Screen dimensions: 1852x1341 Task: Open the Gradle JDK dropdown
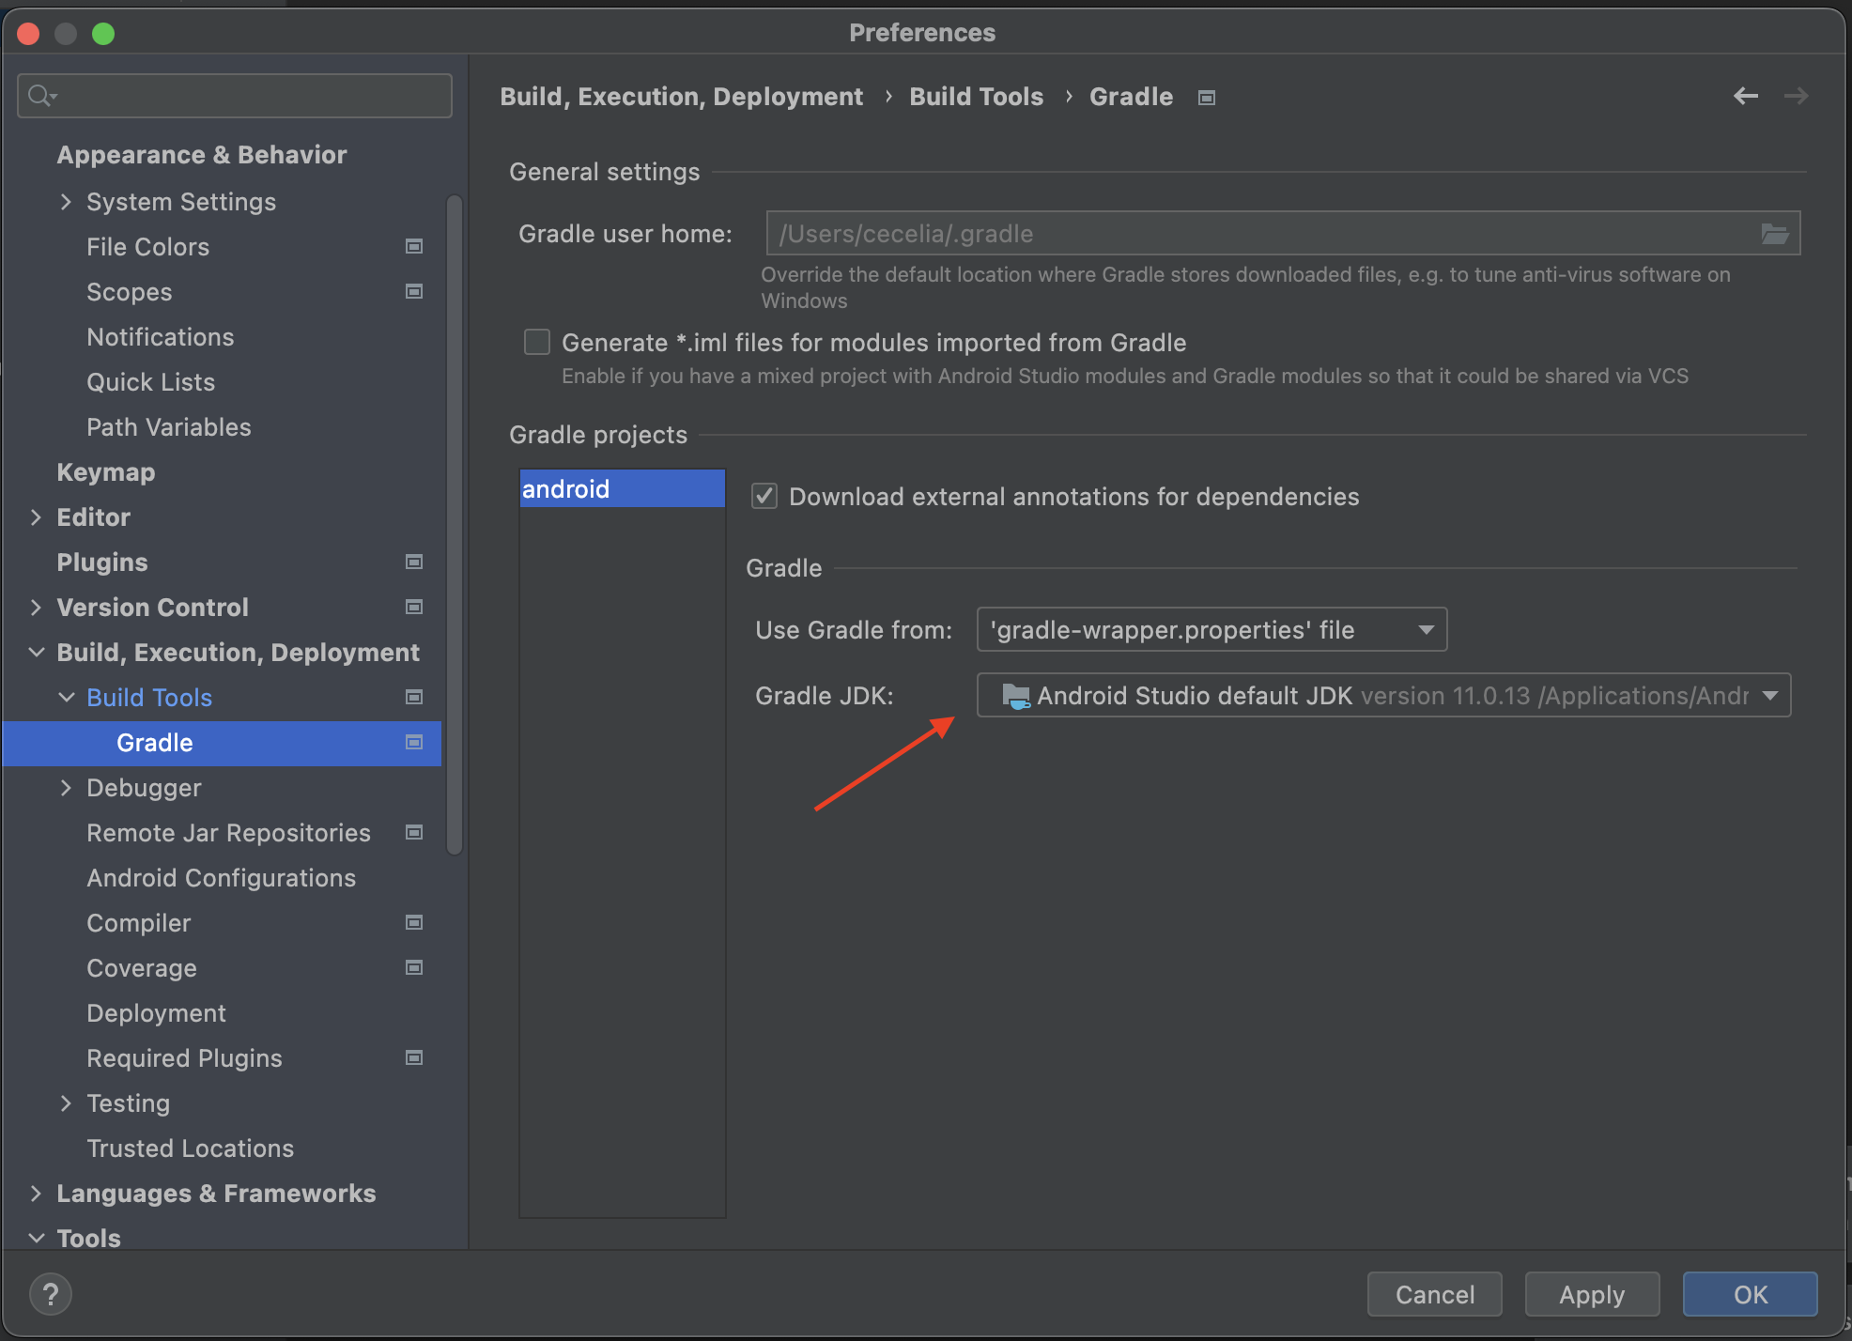pyautogui.click(x=1769, y=695)
